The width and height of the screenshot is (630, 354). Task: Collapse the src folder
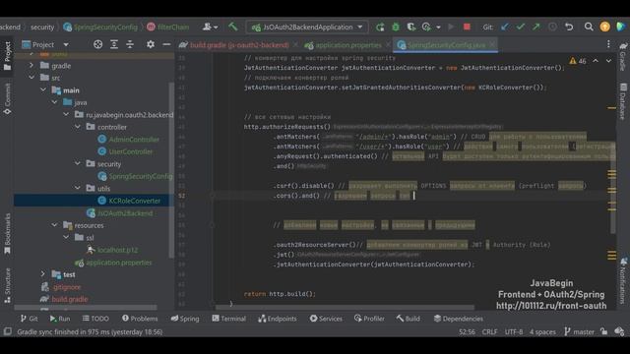(x=31, y=78)
